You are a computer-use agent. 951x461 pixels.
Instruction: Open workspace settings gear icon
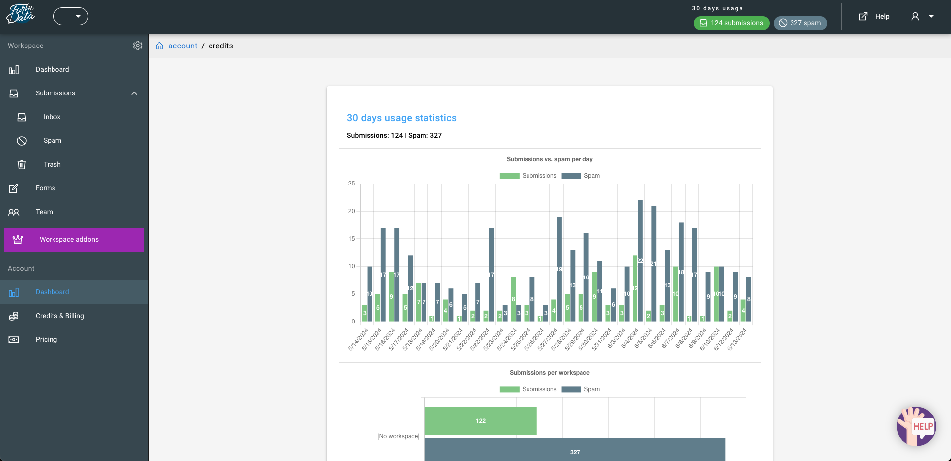138,46
